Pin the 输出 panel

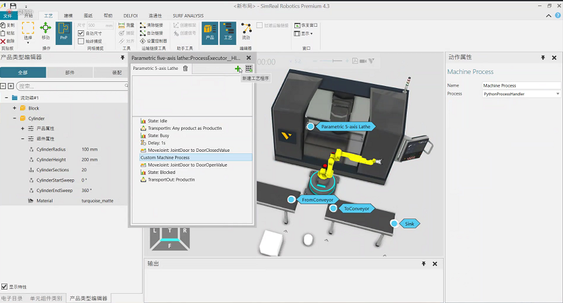(x=424, y=263)
